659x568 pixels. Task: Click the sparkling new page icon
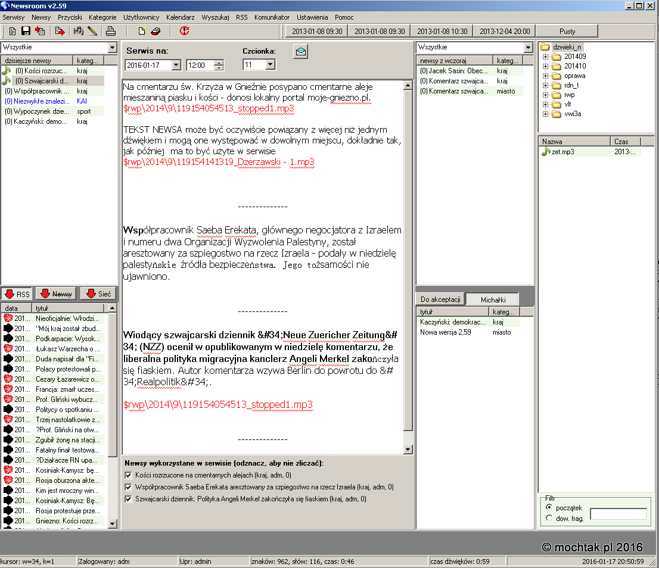142,31
